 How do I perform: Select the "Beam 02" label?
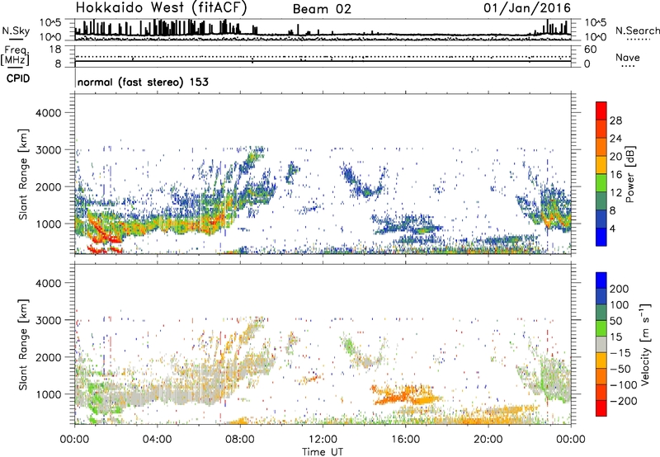[322, 9]
